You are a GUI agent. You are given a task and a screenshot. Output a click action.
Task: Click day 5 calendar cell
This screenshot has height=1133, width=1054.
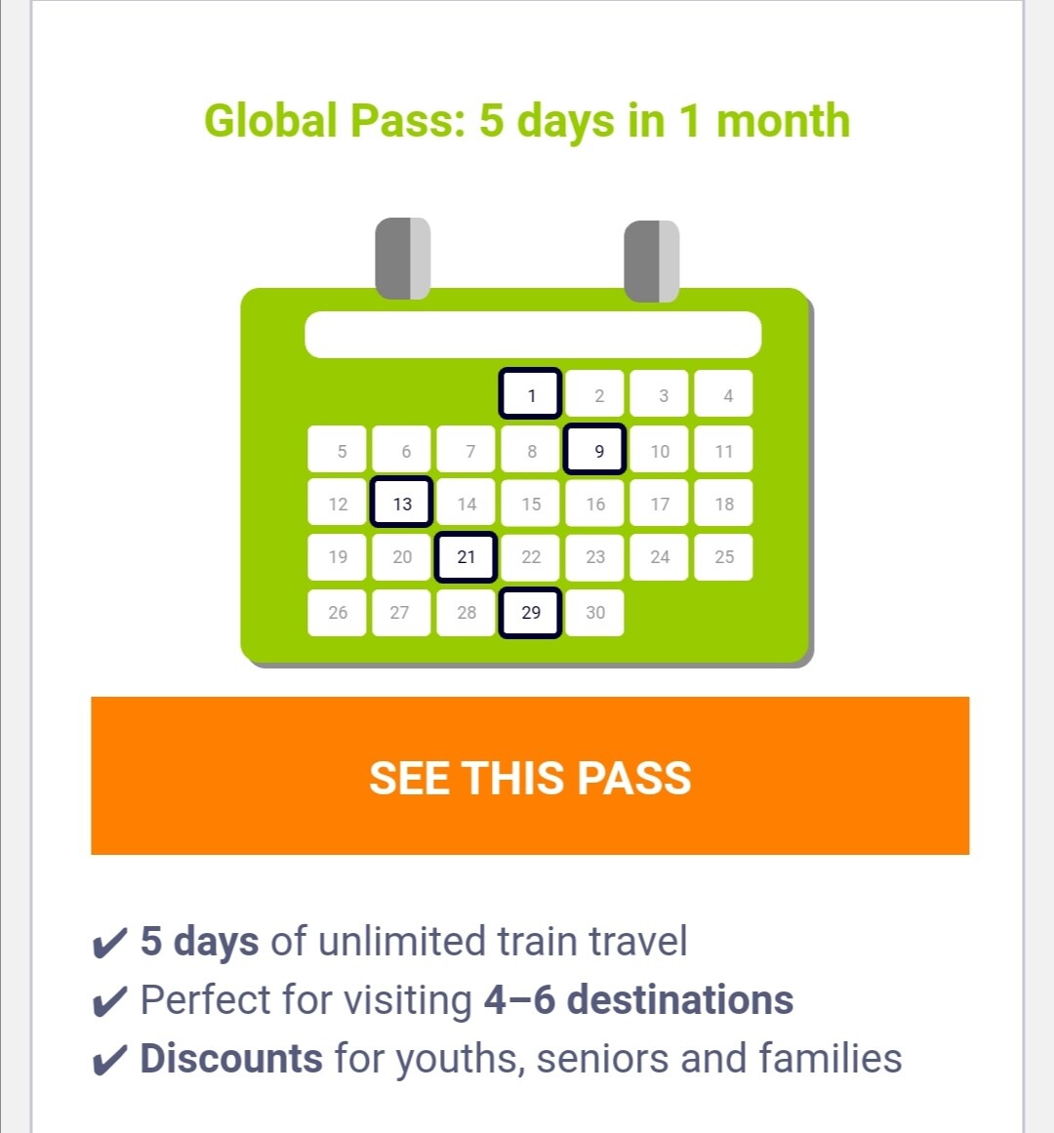point(338,450)
